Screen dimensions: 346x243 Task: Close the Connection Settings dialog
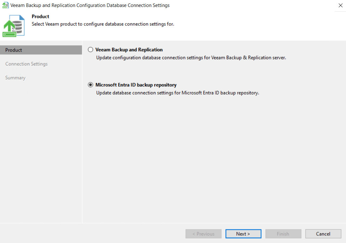coord(340,5)
